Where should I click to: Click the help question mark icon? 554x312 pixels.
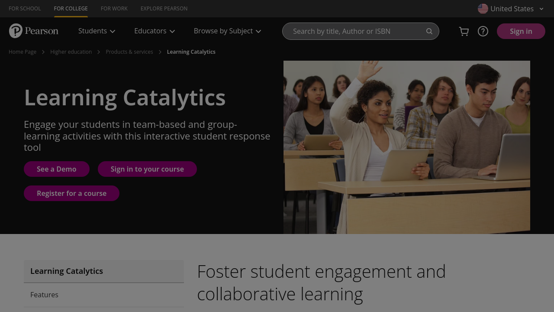483,31
